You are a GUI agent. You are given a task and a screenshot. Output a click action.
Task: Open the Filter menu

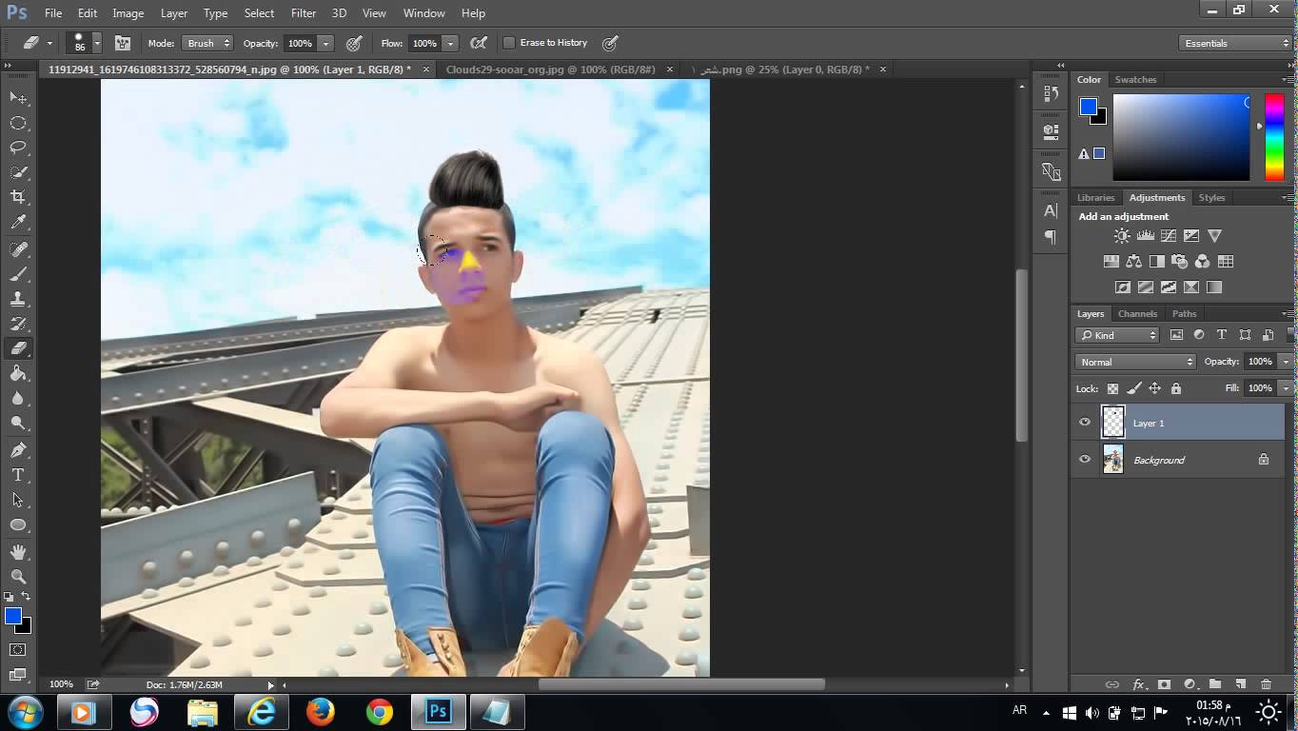click(304, 13)
